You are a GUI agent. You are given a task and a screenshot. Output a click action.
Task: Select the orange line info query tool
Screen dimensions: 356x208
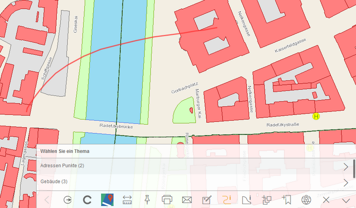click(x=227, y=200)
